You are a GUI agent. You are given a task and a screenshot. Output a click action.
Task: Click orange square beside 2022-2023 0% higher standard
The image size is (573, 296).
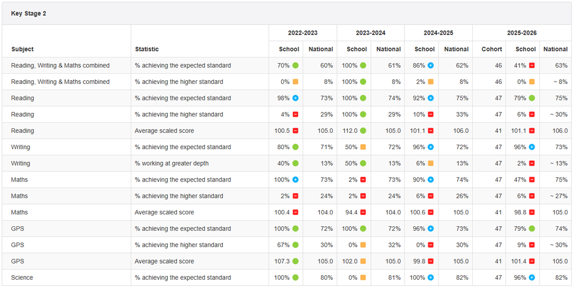295,82
